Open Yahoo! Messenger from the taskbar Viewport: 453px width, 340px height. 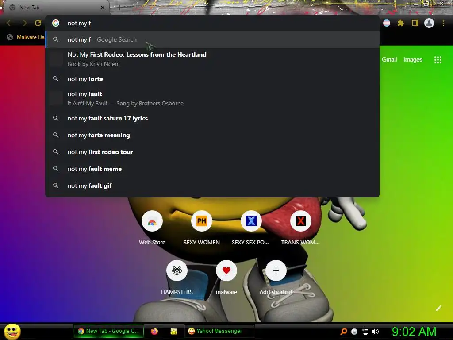219,331
